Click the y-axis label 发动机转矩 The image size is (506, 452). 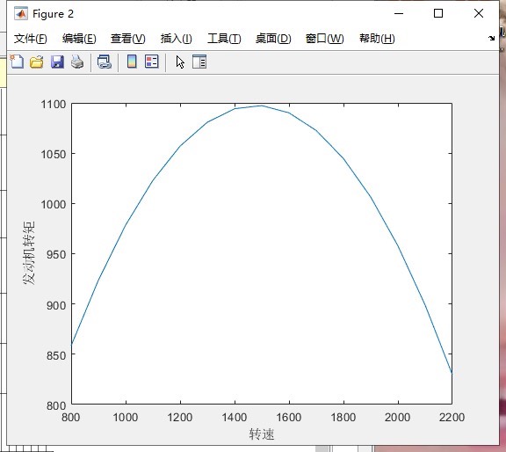[29, 253]
